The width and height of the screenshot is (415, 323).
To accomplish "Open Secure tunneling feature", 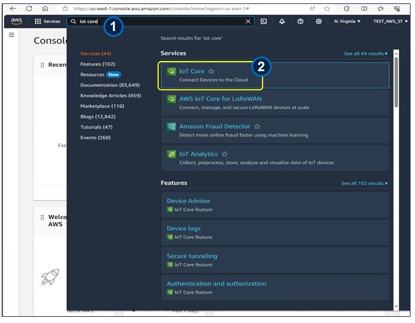I will pos(192,256).
